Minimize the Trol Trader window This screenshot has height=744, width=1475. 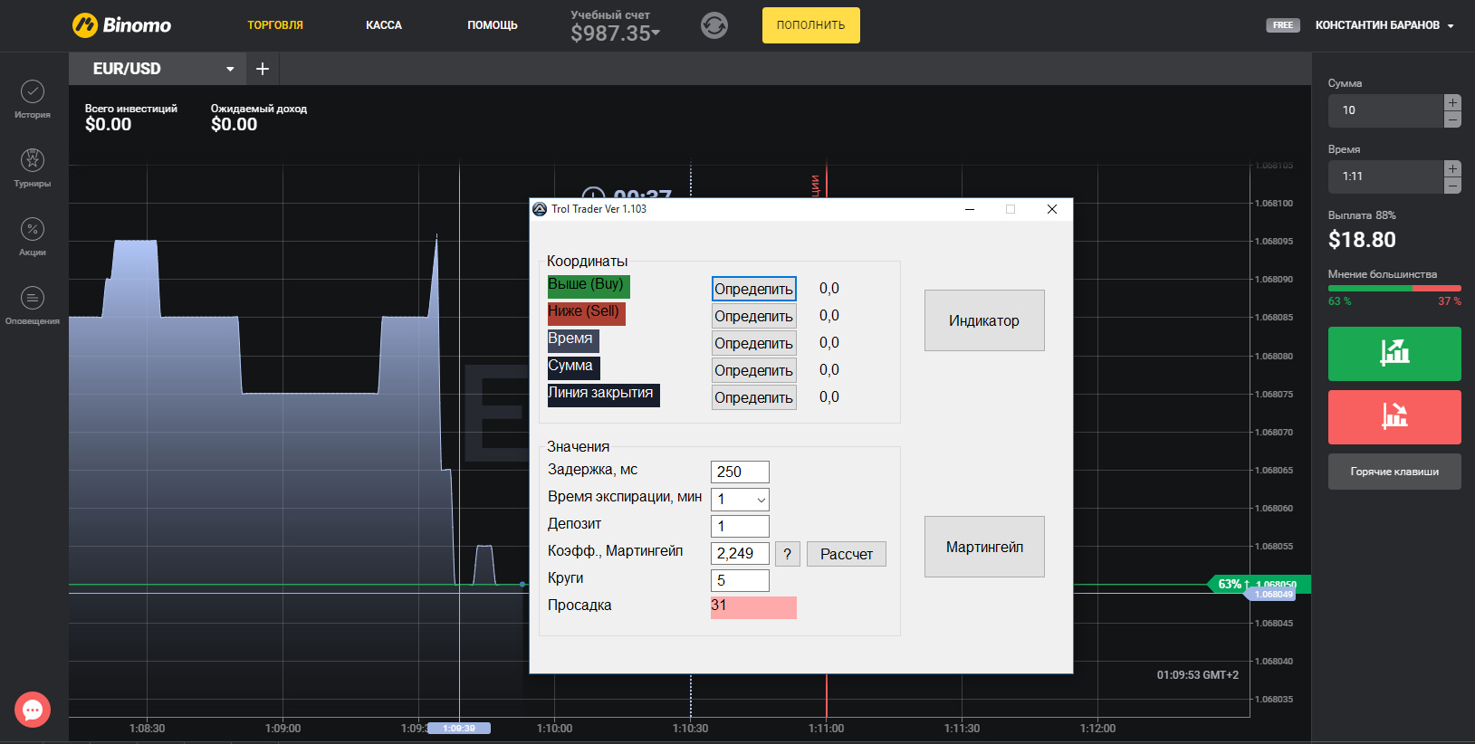tap(970, 209)
